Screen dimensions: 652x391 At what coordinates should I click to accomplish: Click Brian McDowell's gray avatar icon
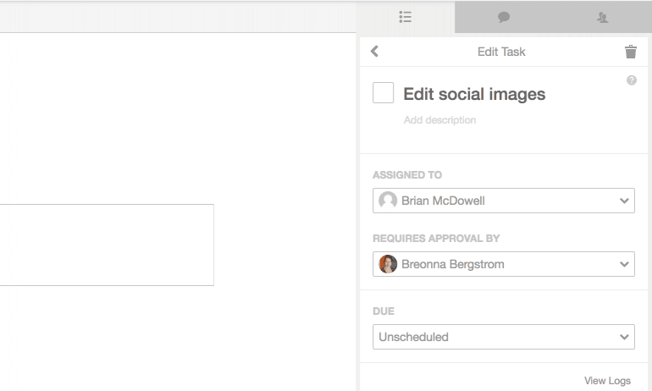pyautogui.click(x=388, y=201)
